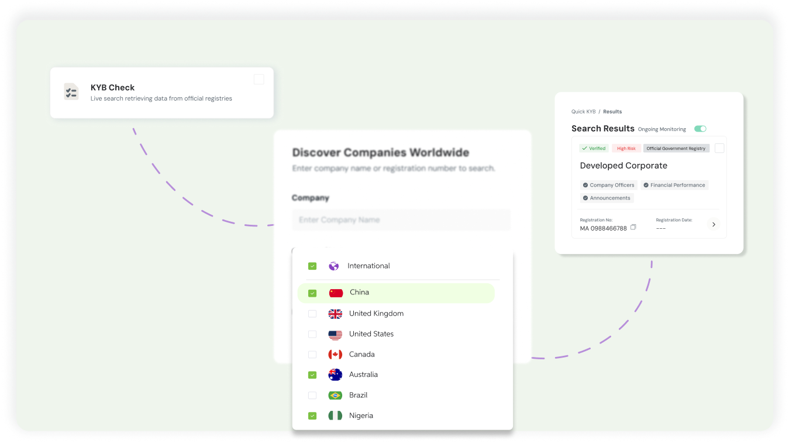Click the Brazil flag icon
The width and height of the screenshot is (789, 443).
coord(335,395)
